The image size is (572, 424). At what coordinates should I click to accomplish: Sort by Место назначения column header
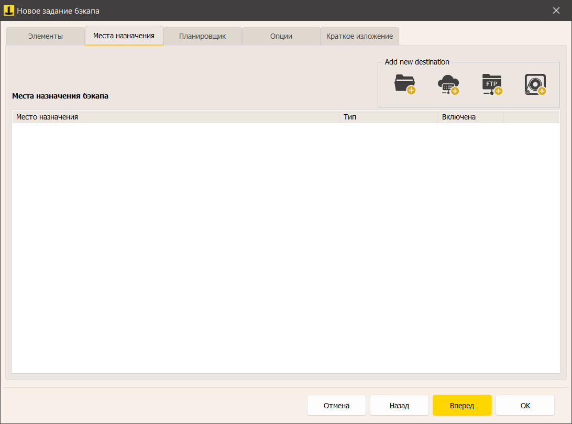point(175,117)
